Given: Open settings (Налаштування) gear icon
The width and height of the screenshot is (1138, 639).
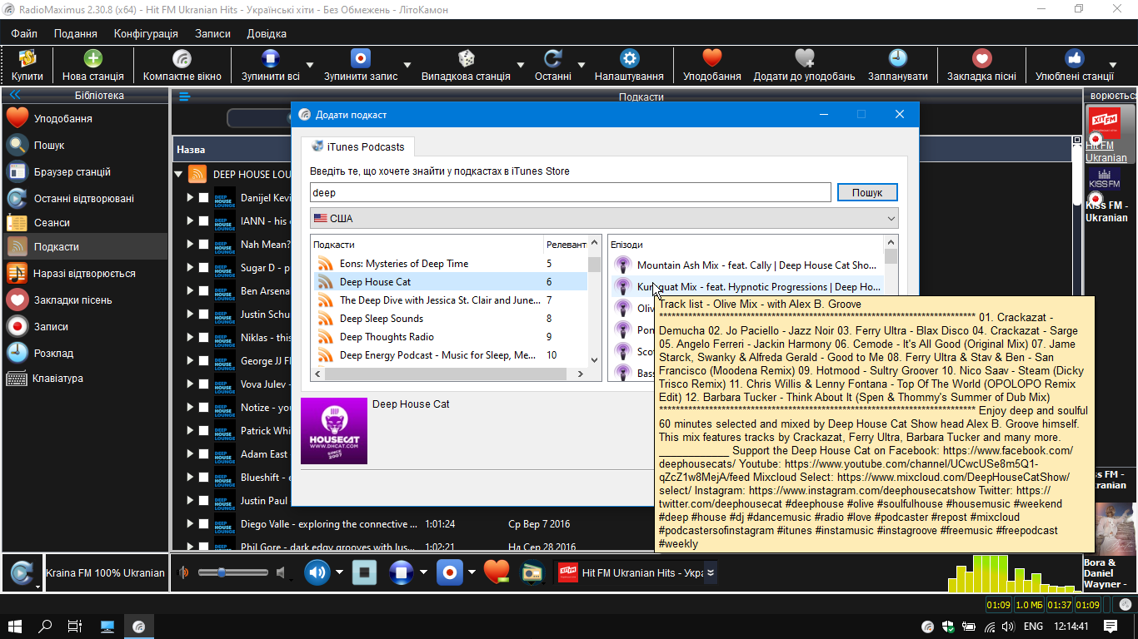Looking at the screenshot, I should pos(629,58).
